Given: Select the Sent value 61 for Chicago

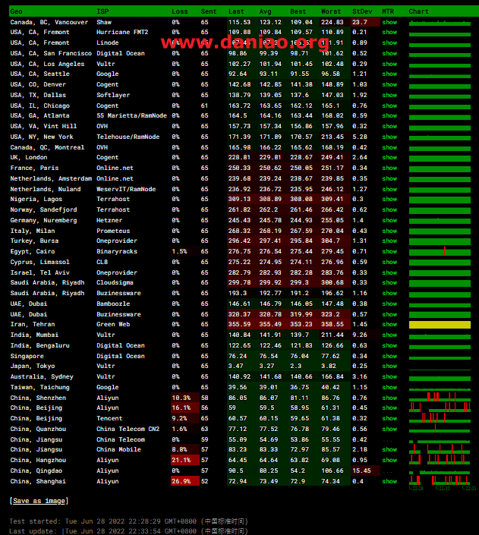Looking at the screenshot, I should pyautogui.click(x=204, y=105).
